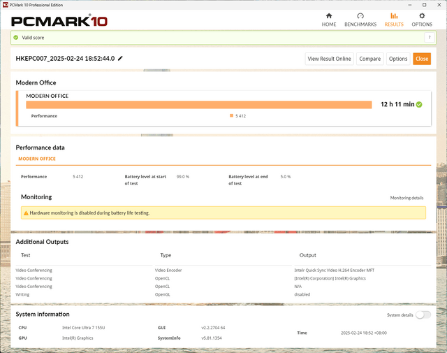
Task: Toggle the System details switch
Action: [x=423, y=315]
